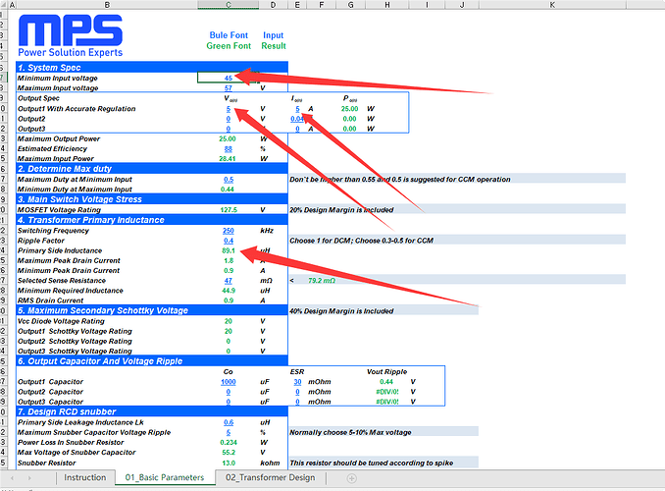This screenshot has width=665, height=491.
Task: Click the select-all corner of the grid
Action: pyautogui.click(x=6, y=6)
